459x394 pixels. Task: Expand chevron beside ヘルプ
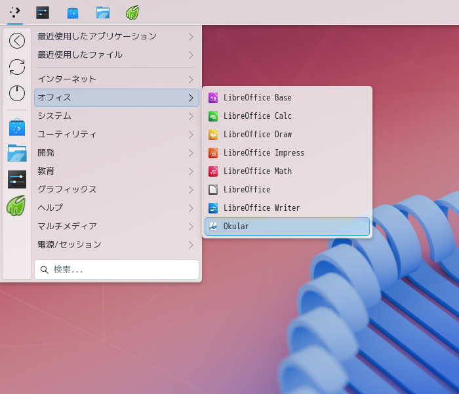point(191,208)
